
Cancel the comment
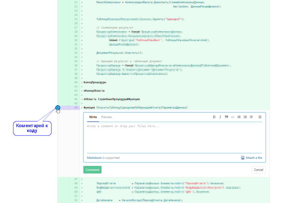click(259, 170)
